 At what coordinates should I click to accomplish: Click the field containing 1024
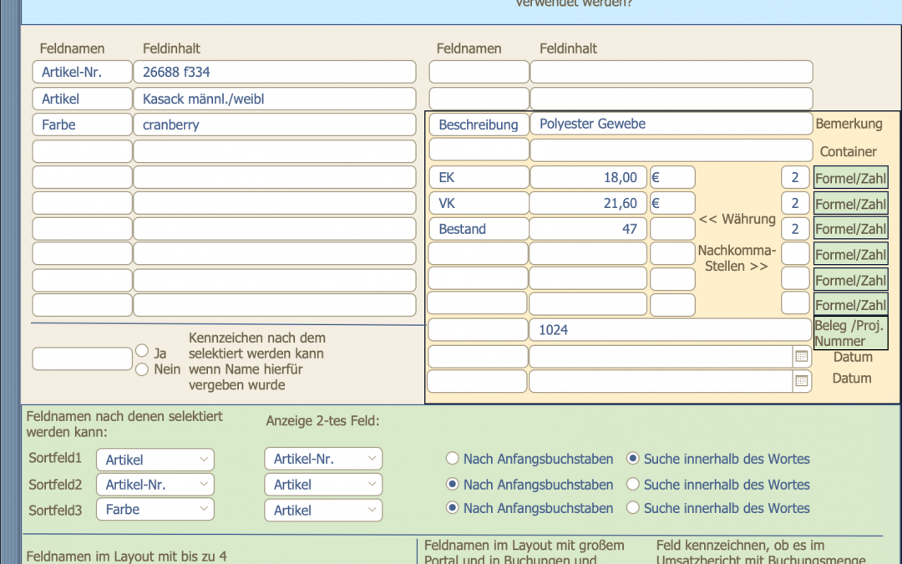[671, 330]
